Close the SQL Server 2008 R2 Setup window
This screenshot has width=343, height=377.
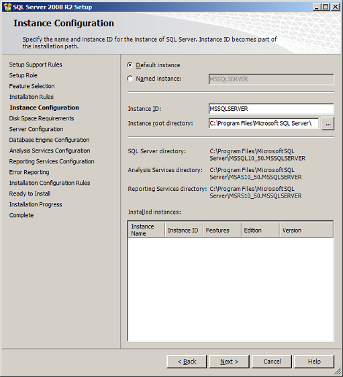pos(335,7)
